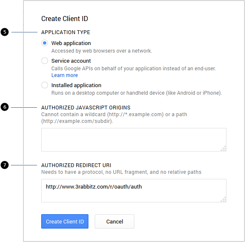
Task: Click callout marker number 7
Action: point(5,165)
